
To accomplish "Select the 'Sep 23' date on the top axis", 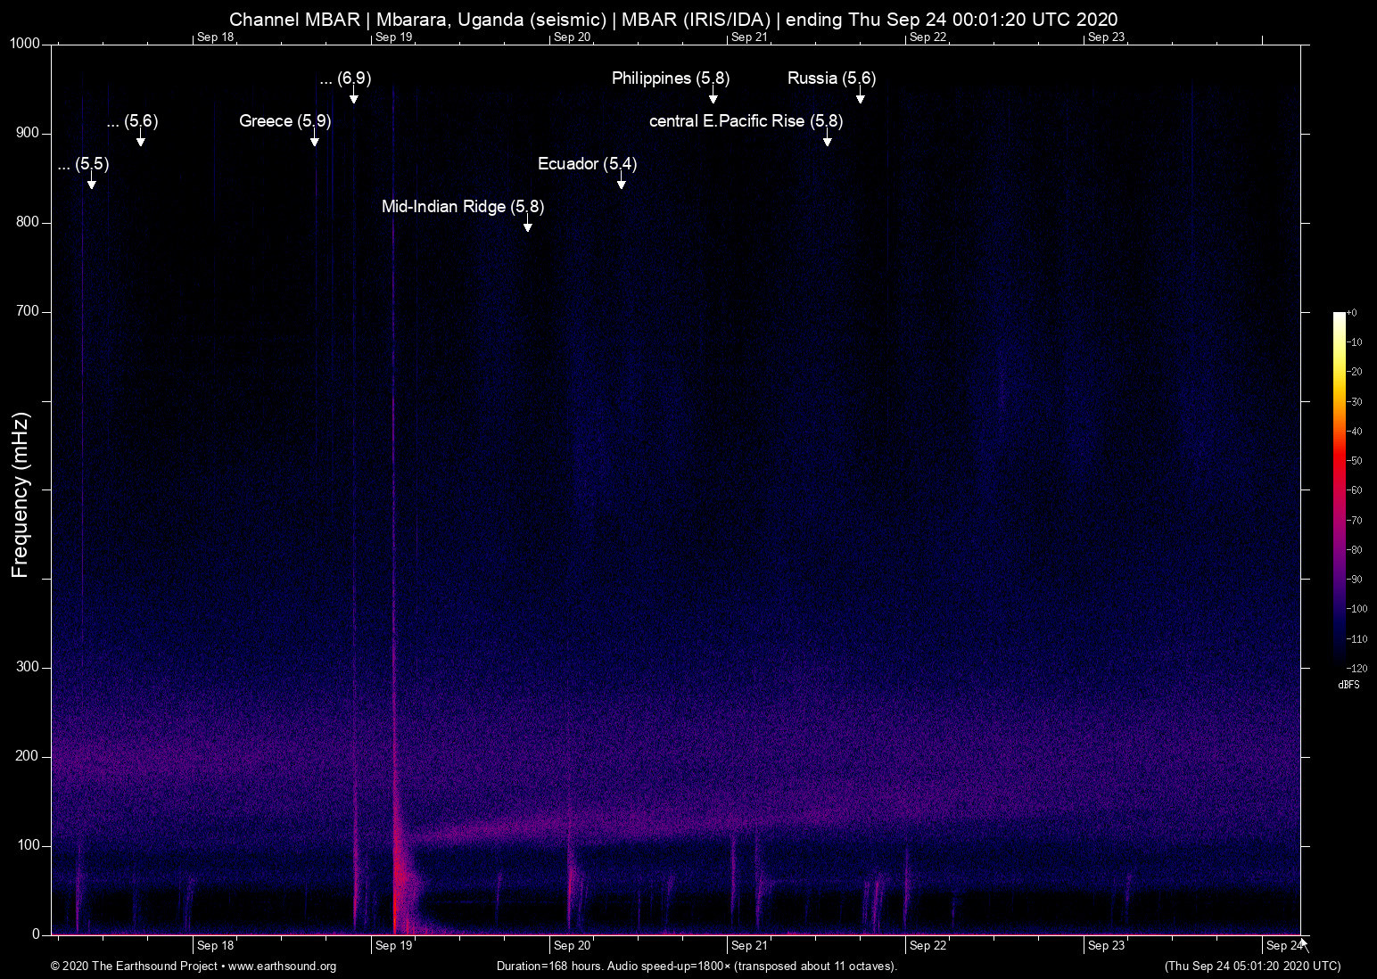I will pyautogui.click(x=1106, y=37).
